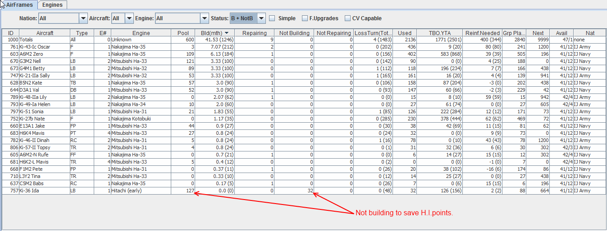Click the Totals 41.53 (1246) cell
Screen dimensions: 607x231
pyautogui.click(x=215, y=40)
